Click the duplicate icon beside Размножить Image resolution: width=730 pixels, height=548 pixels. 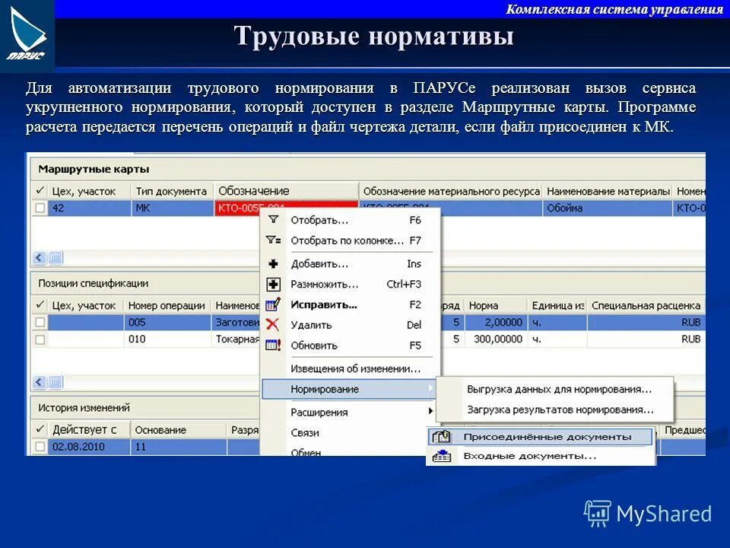(273, 284)
